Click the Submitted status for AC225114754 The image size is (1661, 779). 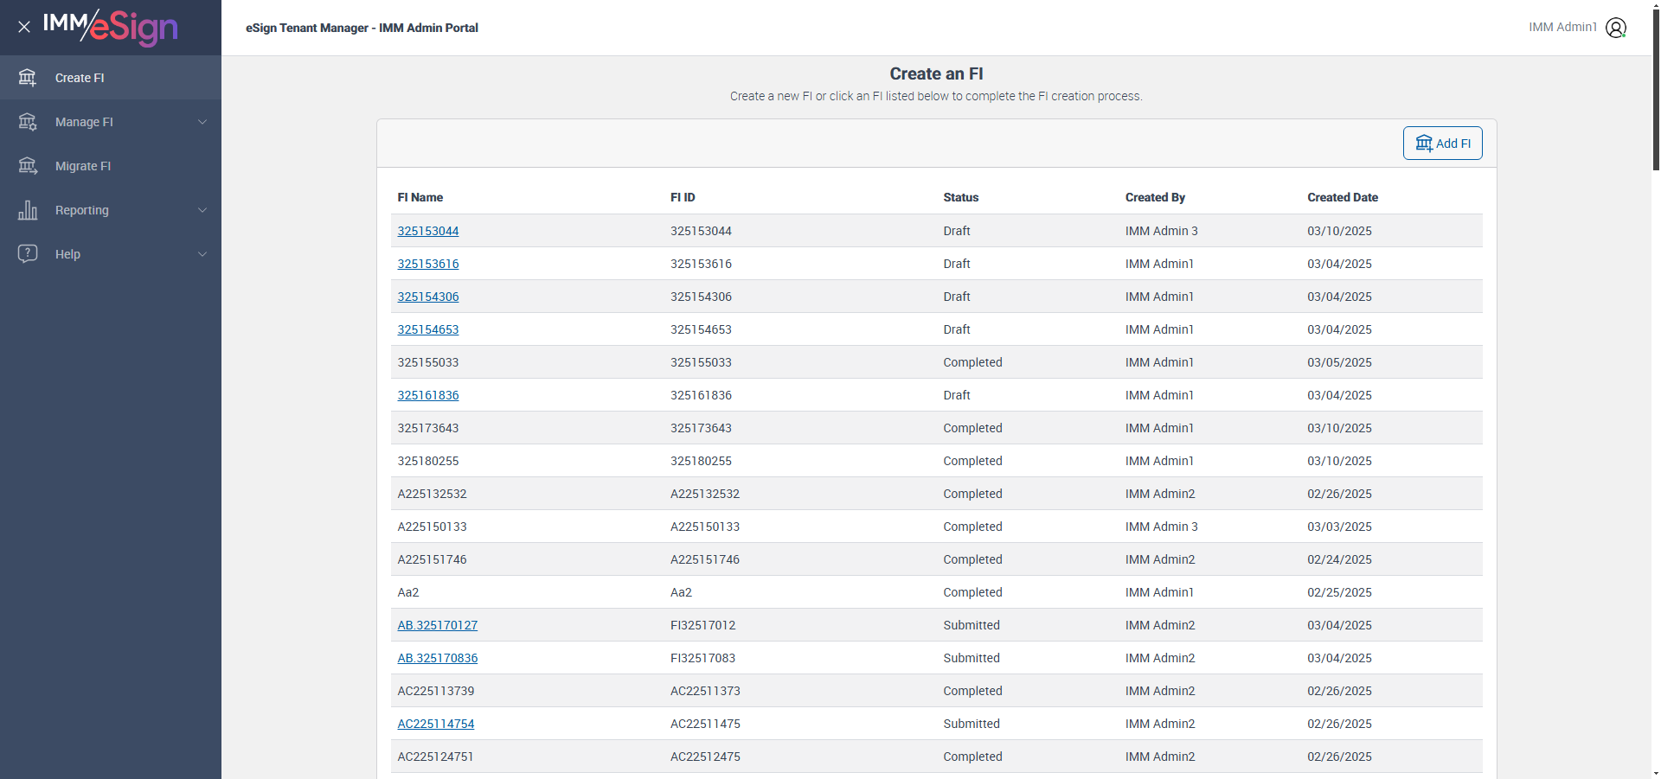click(972, 724)
